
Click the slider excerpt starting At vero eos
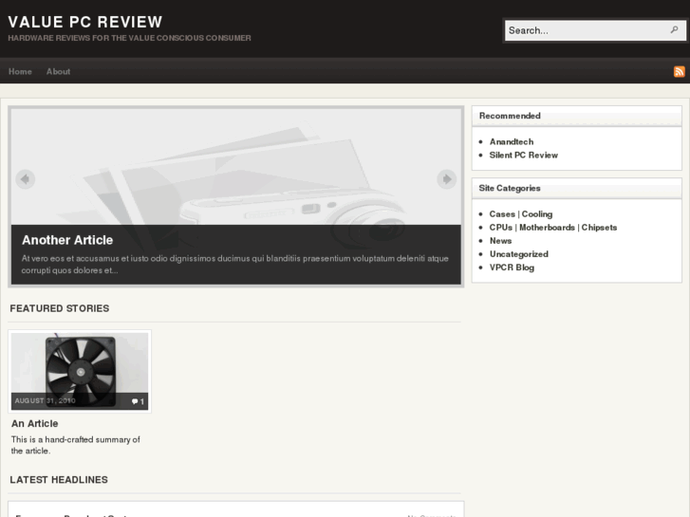click(235, 264)
